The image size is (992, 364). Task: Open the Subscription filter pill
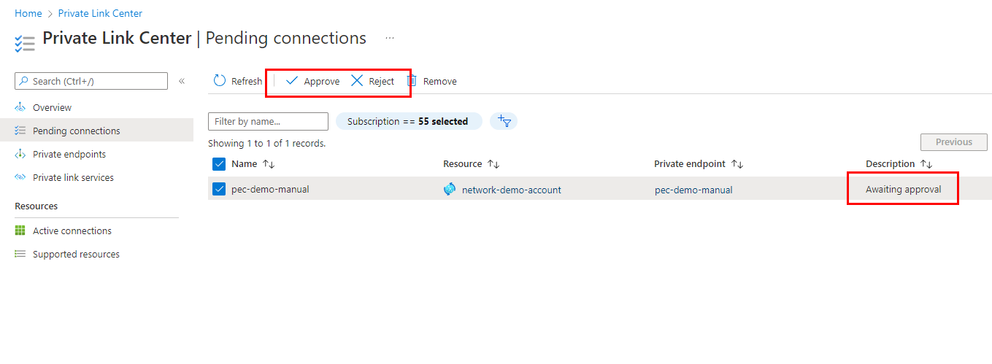click(408, 121)
